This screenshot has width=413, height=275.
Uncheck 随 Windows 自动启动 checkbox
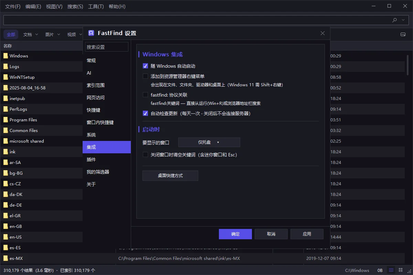[145, 66]
